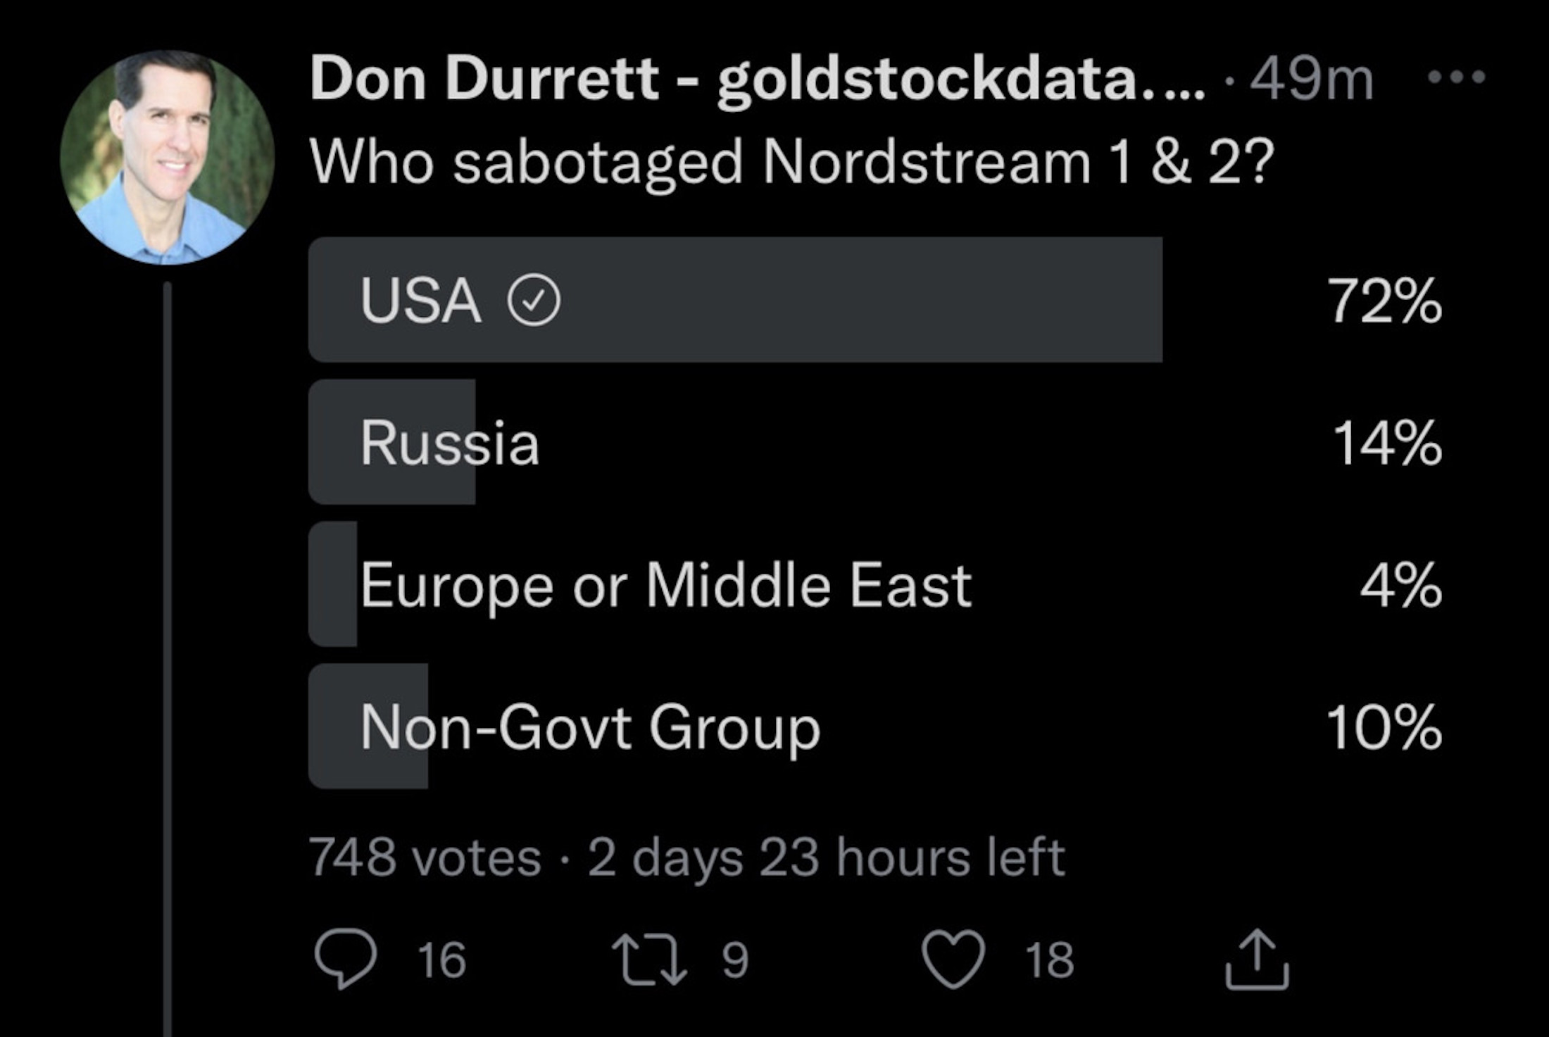
Task: Click the checkmark icon beside USA
Action: pyautogui.click(x=534, y=300)
